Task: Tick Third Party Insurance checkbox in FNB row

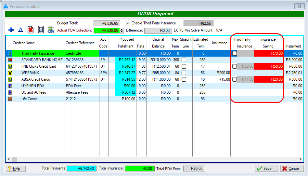Action: [235, 66]
